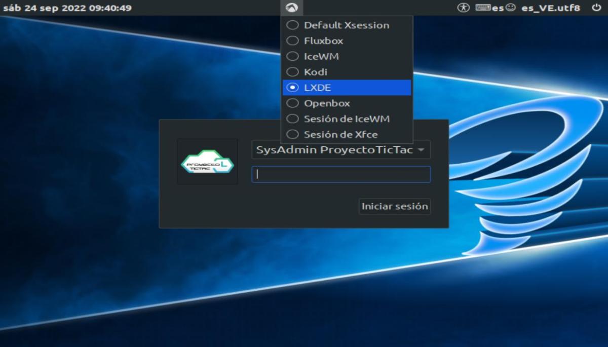
Task: Click the date and time clock
Action: point(67,8)
